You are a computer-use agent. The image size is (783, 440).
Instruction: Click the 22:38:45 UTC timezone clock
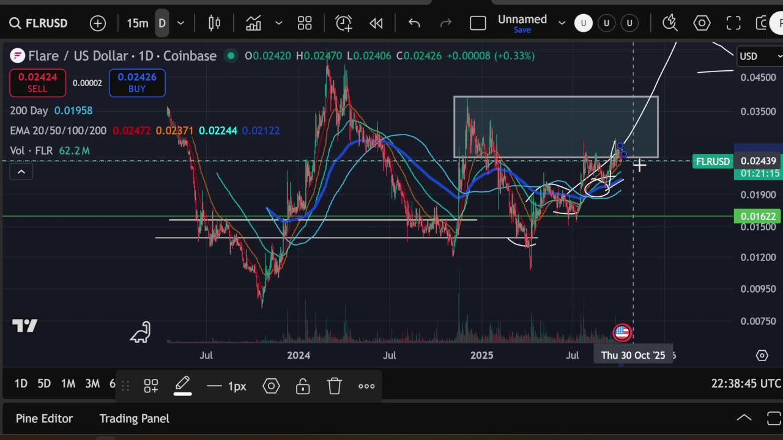(x=746, y=384)
